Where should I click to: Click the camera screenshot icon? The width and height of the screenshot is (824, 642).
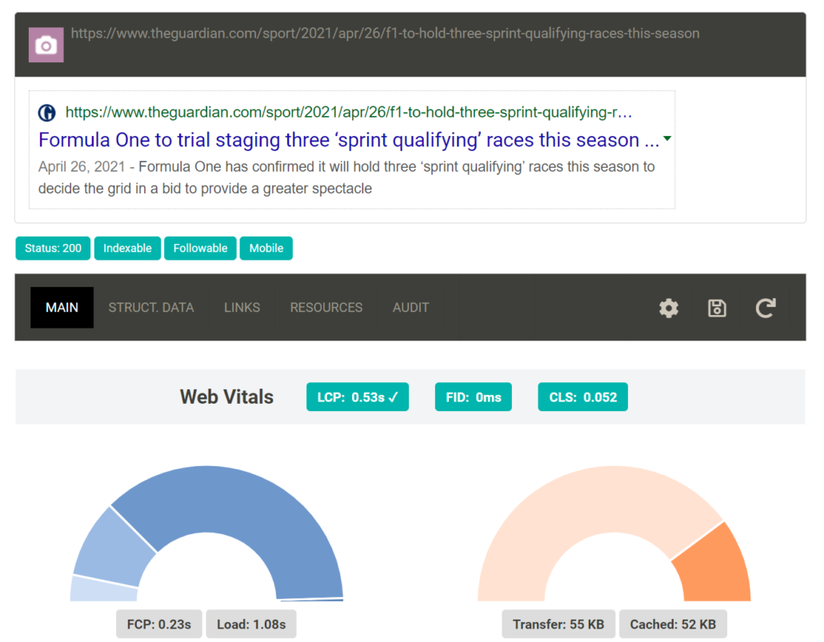tap(46, 45)
